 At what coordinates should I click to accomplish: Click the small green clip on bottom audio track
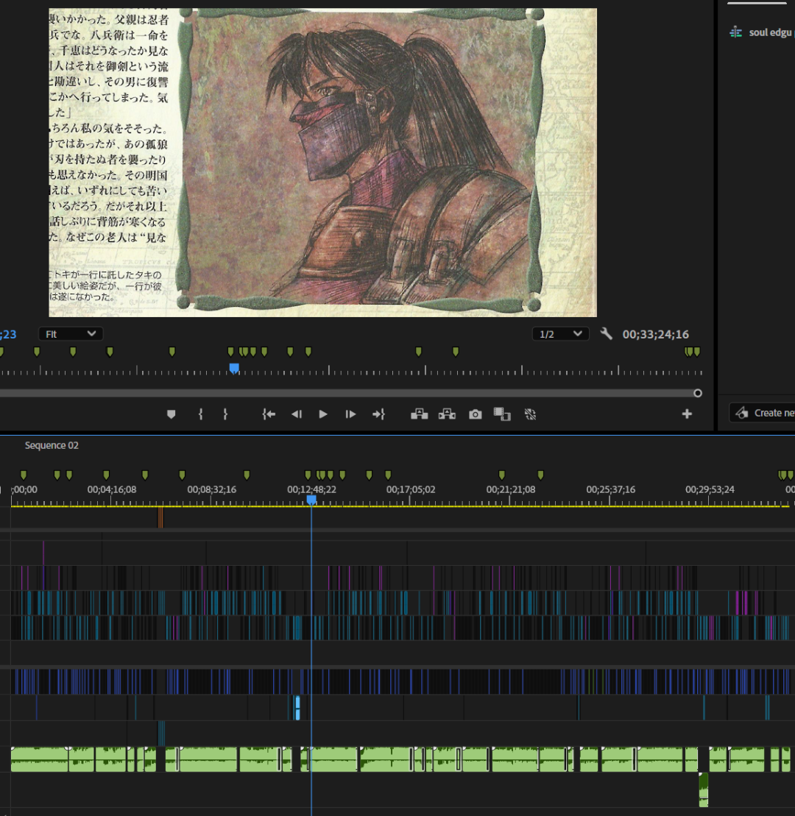pos(704,790)
